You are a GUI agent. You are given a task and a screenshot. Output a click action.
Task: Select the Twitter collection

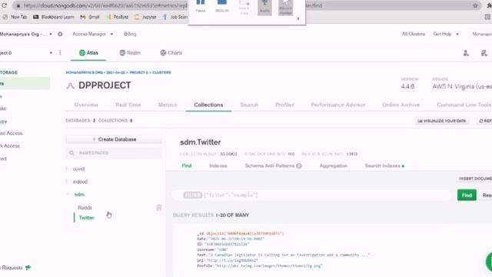(x=86, y=218)
